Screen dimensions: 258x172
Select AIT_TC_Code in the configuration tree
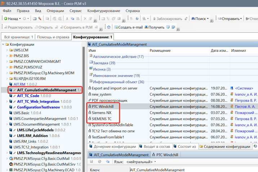28,96
